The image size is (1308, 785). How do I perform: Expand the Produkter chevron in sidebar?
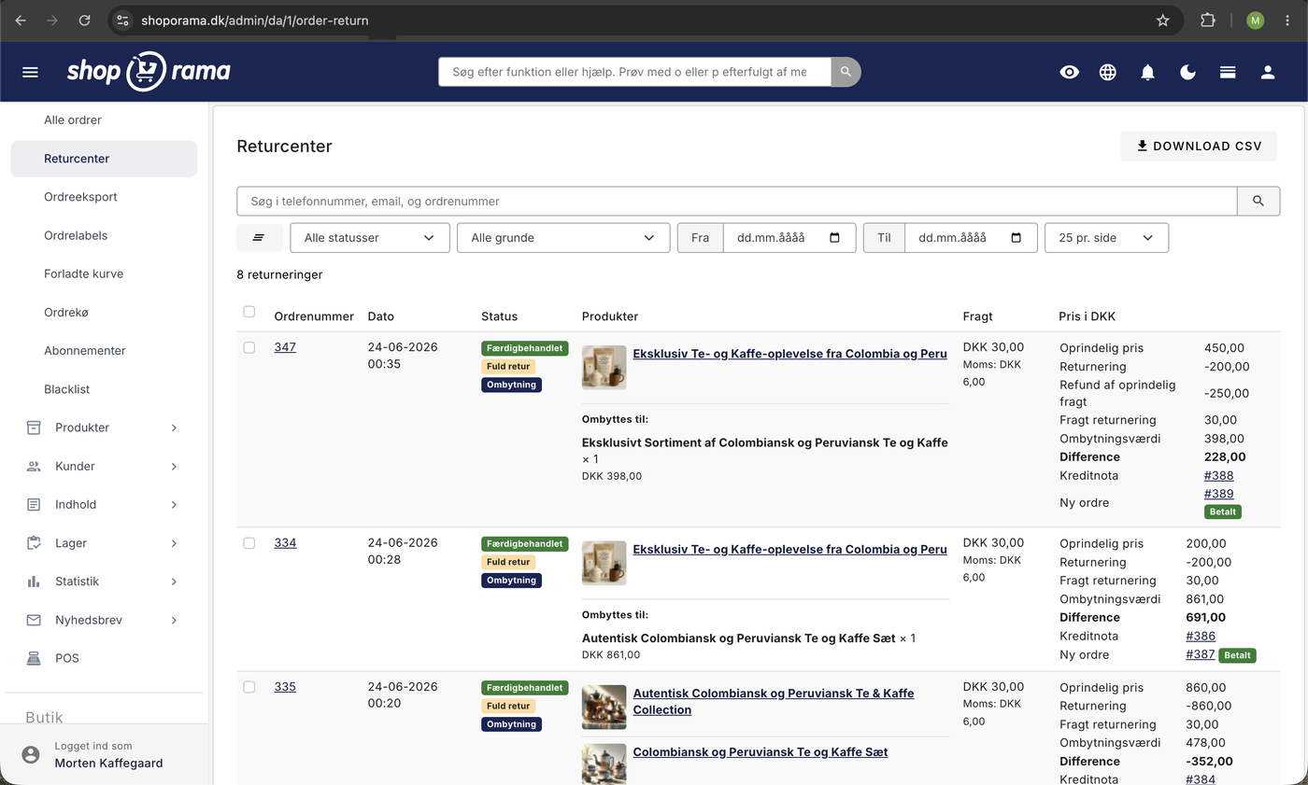[174, 428]
